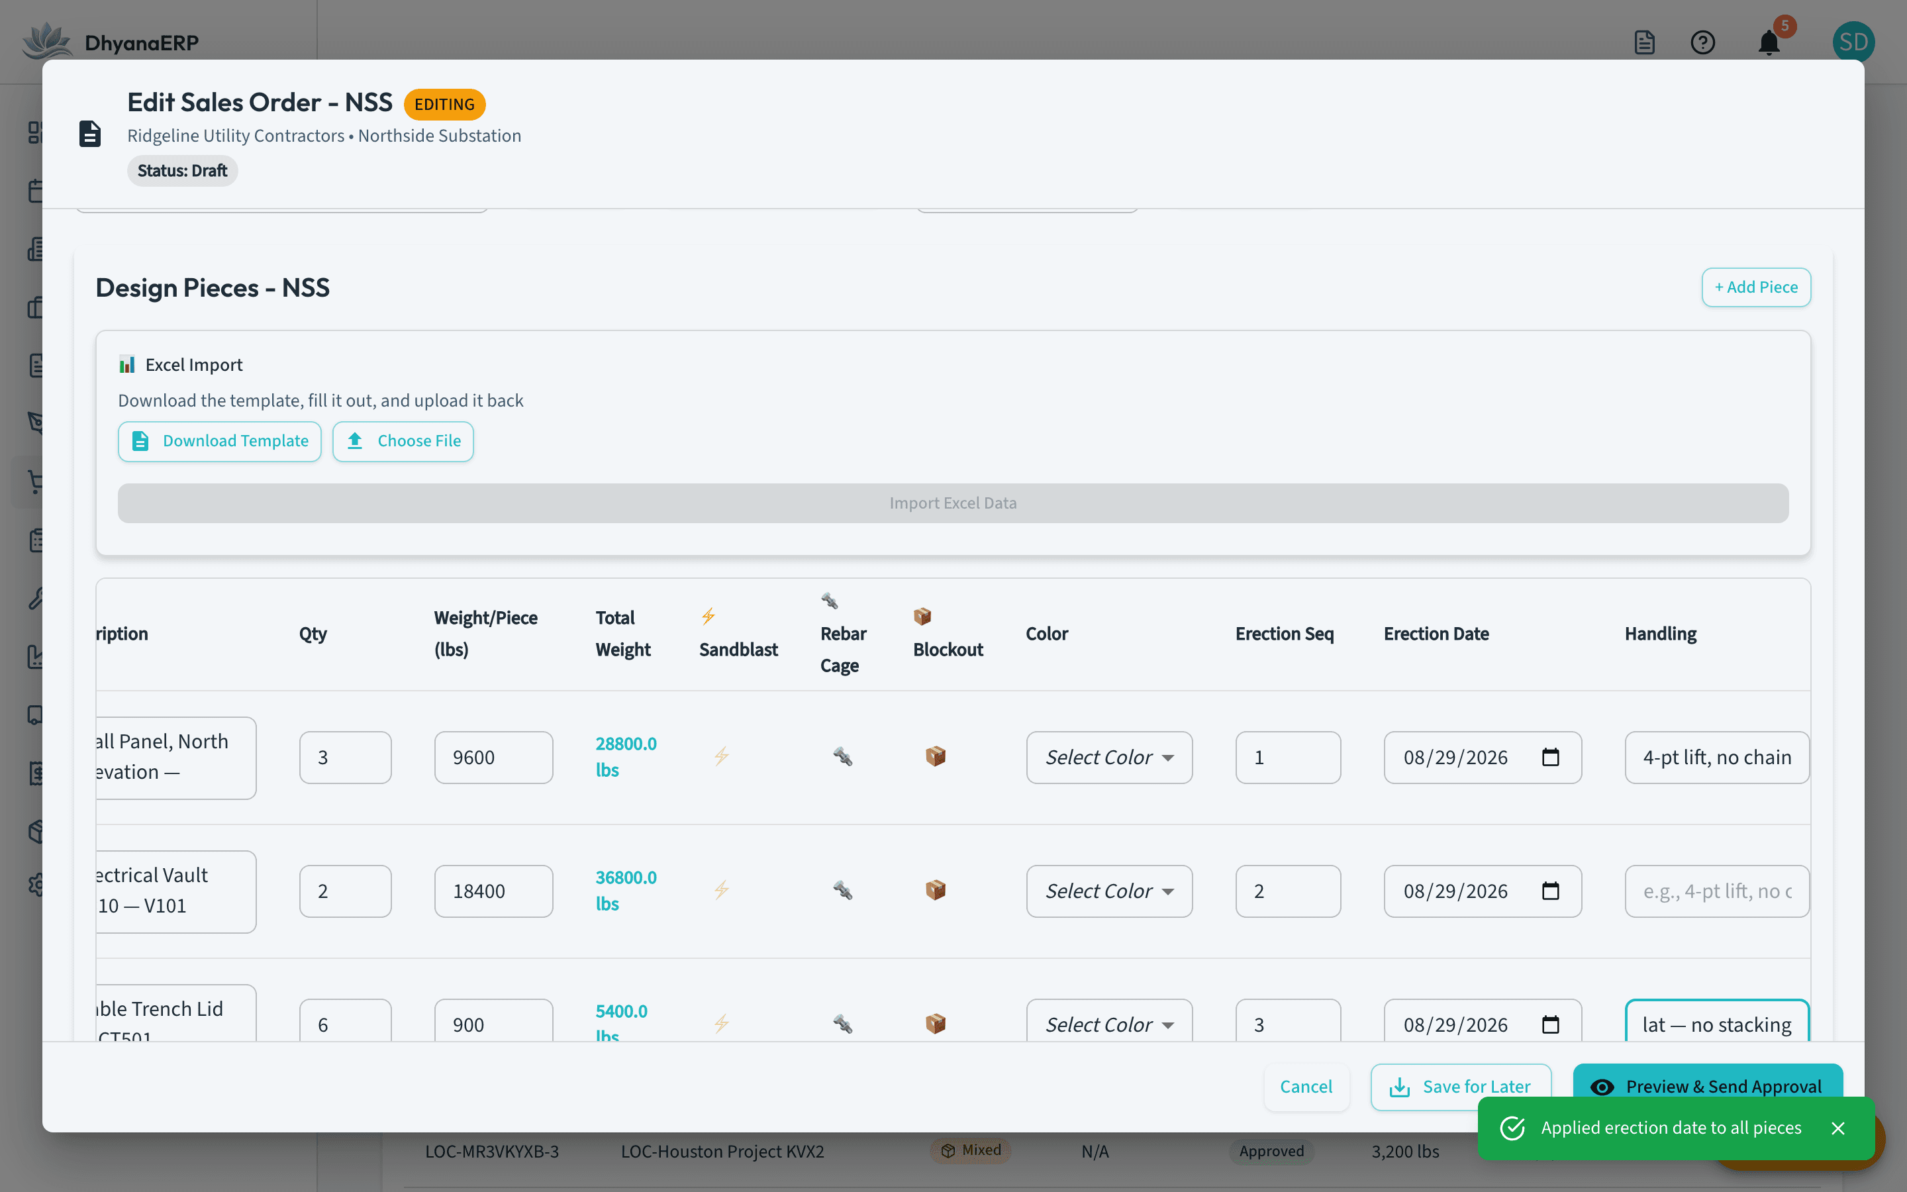Open date picker calendar for Electrical Vault row
Screen dimensions: 1907x1192
pyautogui.click(x=1550, y=891)
